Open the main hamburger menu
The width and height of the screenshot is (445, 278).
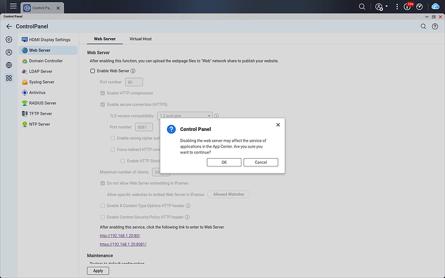[13, 6]
